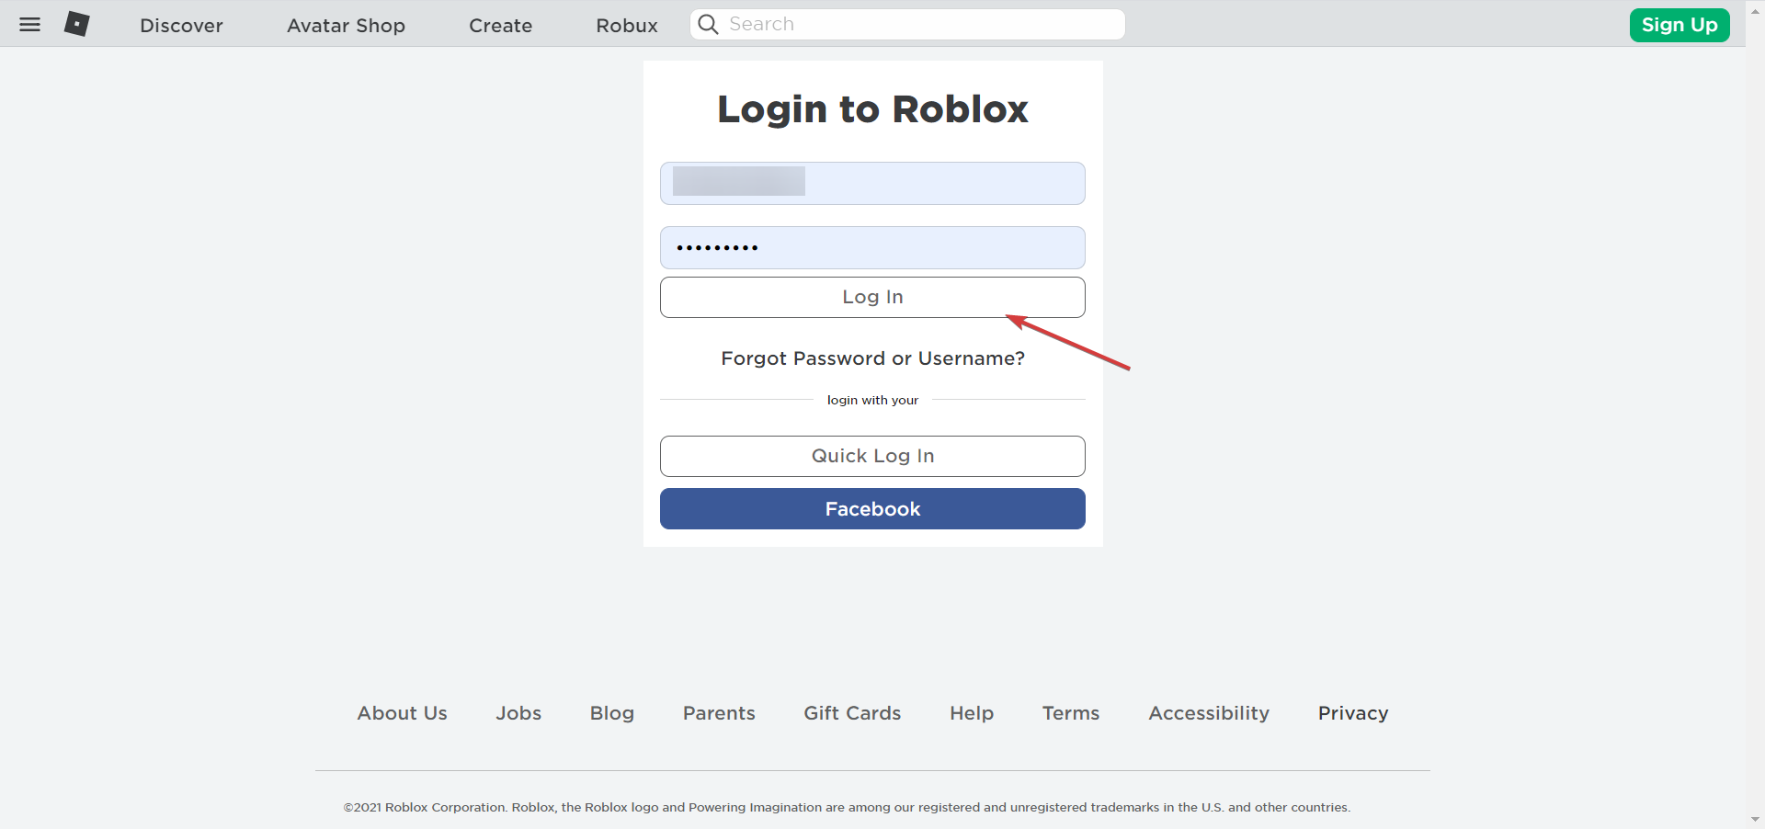Open the Create menu item
Image resolution: width=1765 pixels, height=829 pixels.
pos(500,26)
